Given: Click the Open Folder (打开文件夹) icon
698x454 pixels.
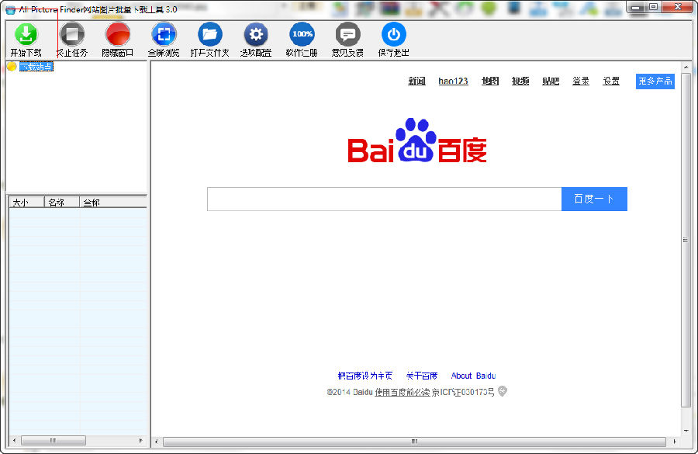Looking at the screenshot, I should pyautogui.click(x=209, y=34).
